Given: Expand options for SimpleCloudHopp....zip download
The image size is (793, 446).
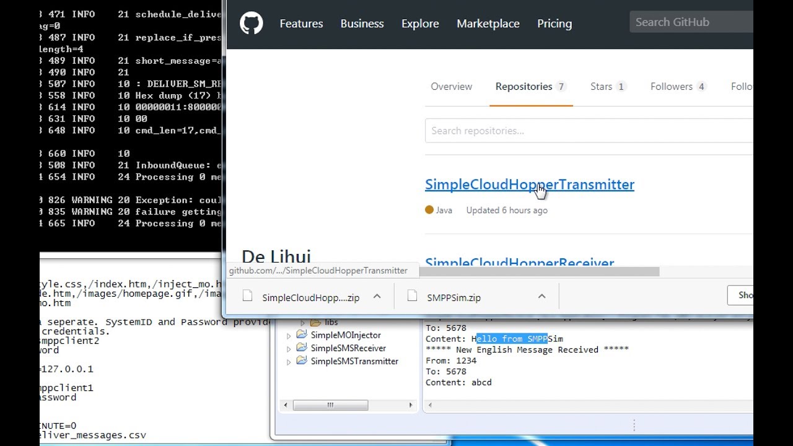Looking at the screenshot, I should [x=377, y=297].
